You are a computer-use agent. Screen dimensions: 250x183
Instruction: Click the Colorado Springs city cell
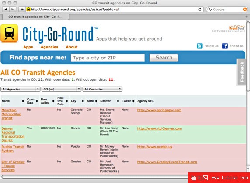coord(76,111)
